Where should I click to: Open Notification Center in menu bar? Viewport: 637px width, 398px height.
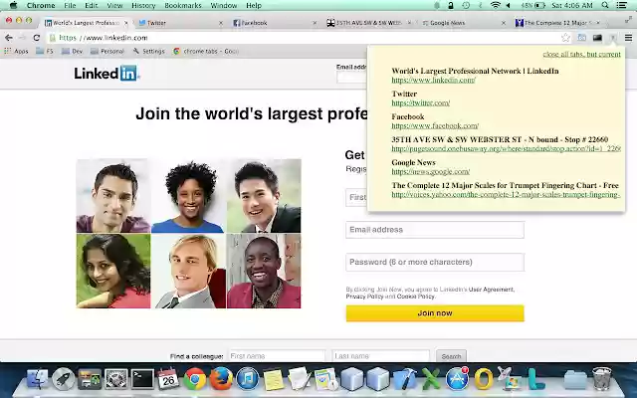621,5
